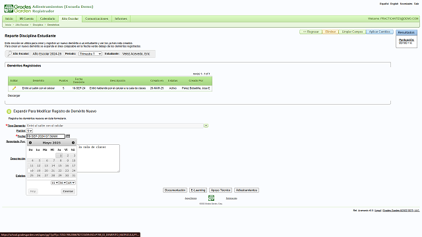Click the Disciplina breadcrumb link
Viewport: 422px width, 237px height.
(x=38, y=25)
